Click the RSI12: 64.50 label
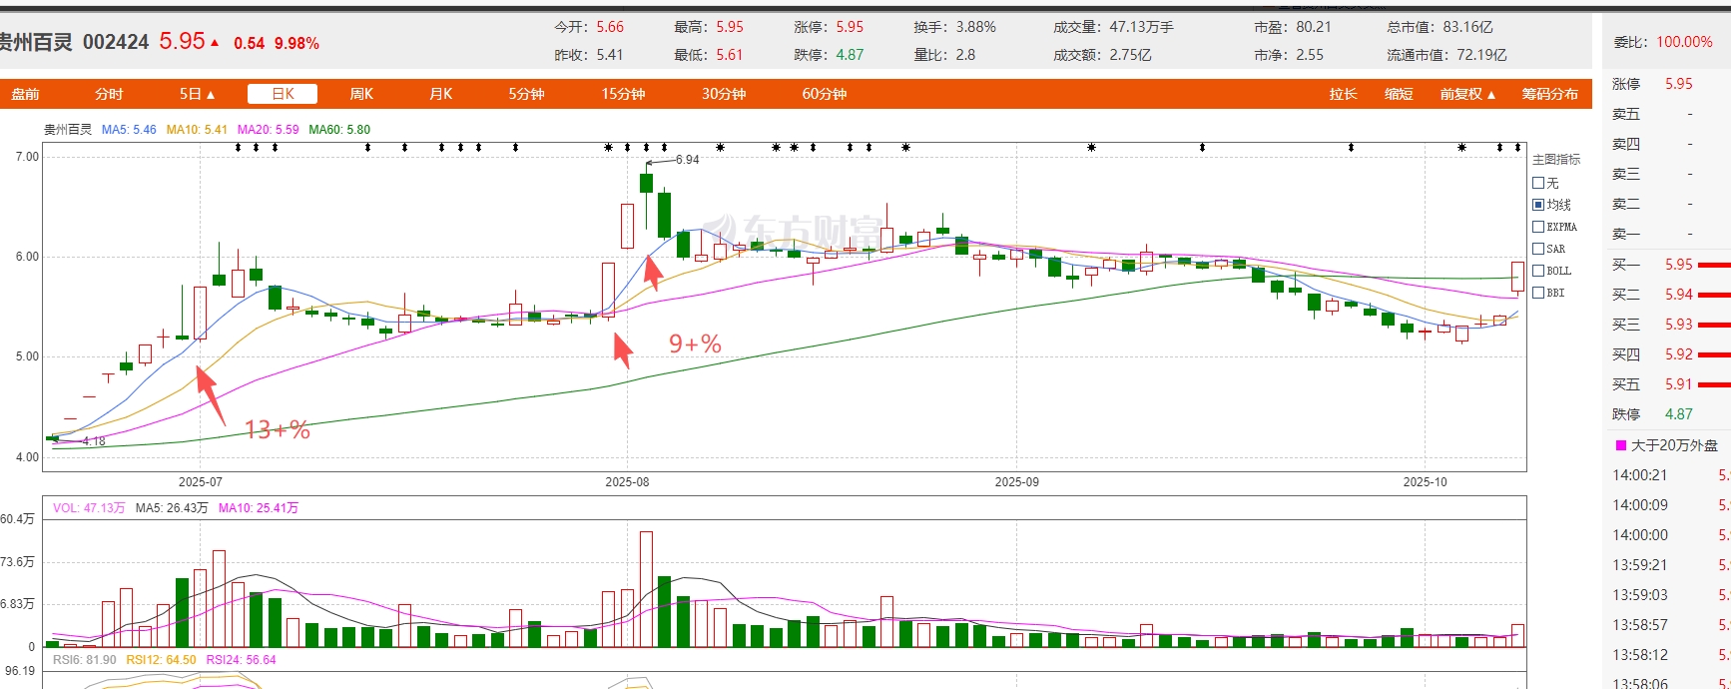Viewport: 1731px width, 689px height. coord(161,660)
